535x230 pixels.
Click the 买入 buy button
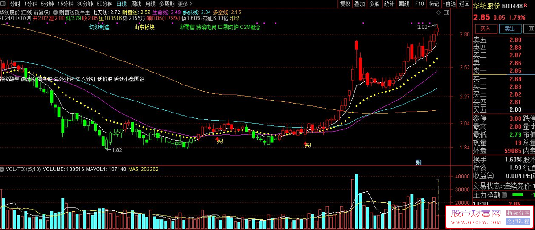(x=485, y=29)
